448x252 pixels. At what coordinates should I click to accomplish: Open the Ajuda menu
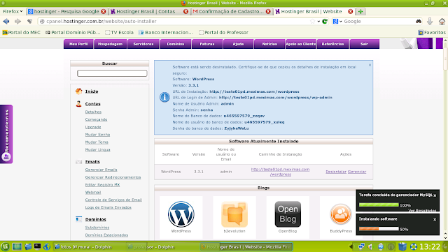tap(238, 44)
